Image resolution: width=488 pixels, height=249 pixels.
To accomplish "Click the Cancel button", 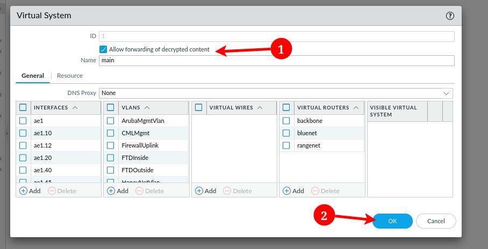I will click(x=436, y=221).
